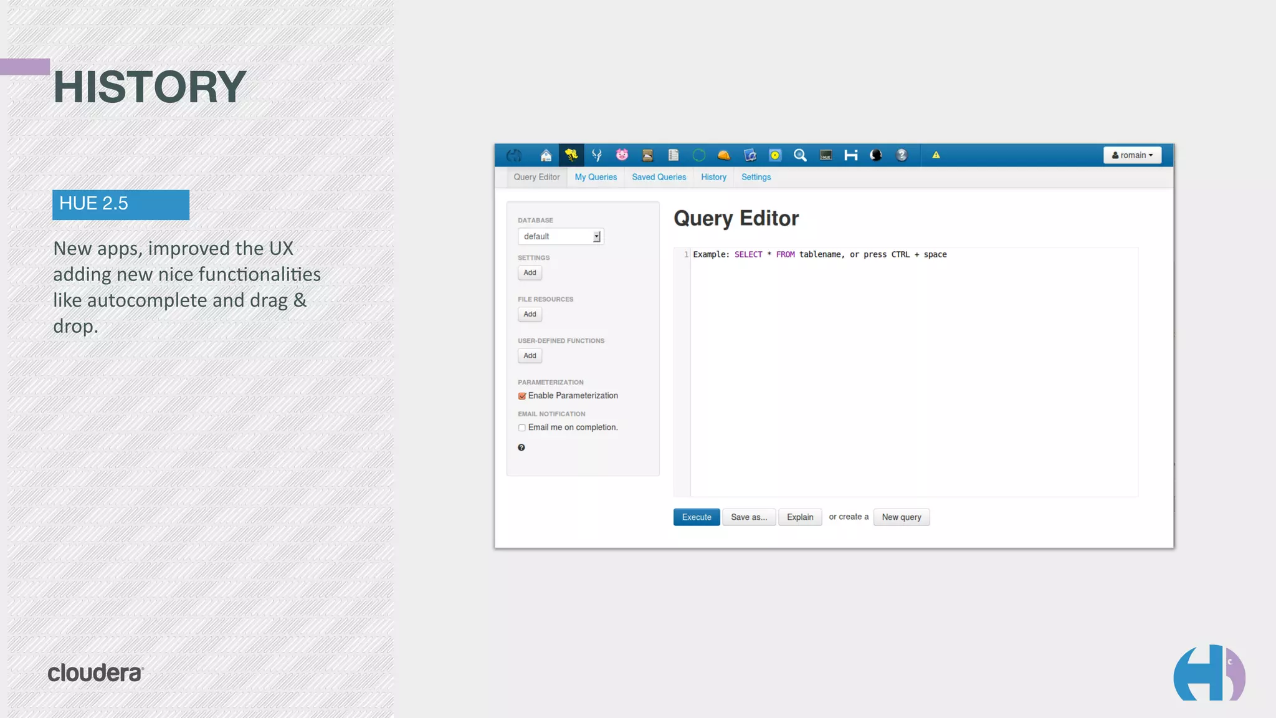Click the sidebar help question icon
The height and width of the screenshot is (718, 1276).
pos(521,448)
